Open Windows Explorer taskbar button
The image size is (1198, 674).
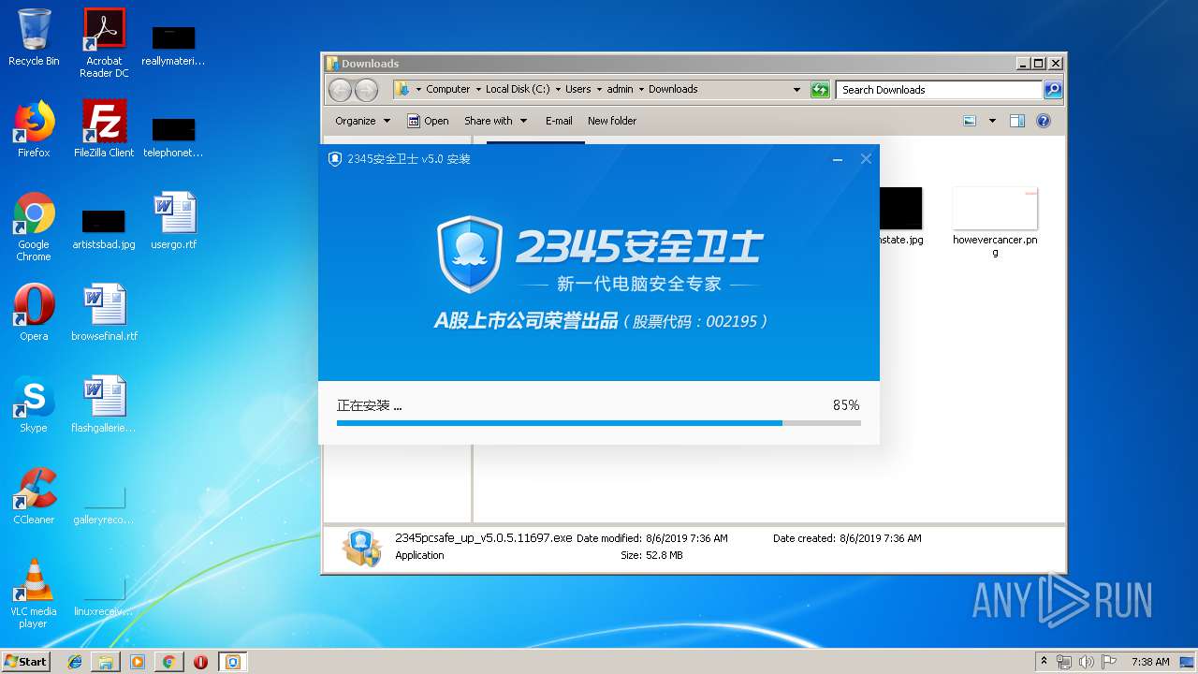pyautogui.click(x=106, y=662)
